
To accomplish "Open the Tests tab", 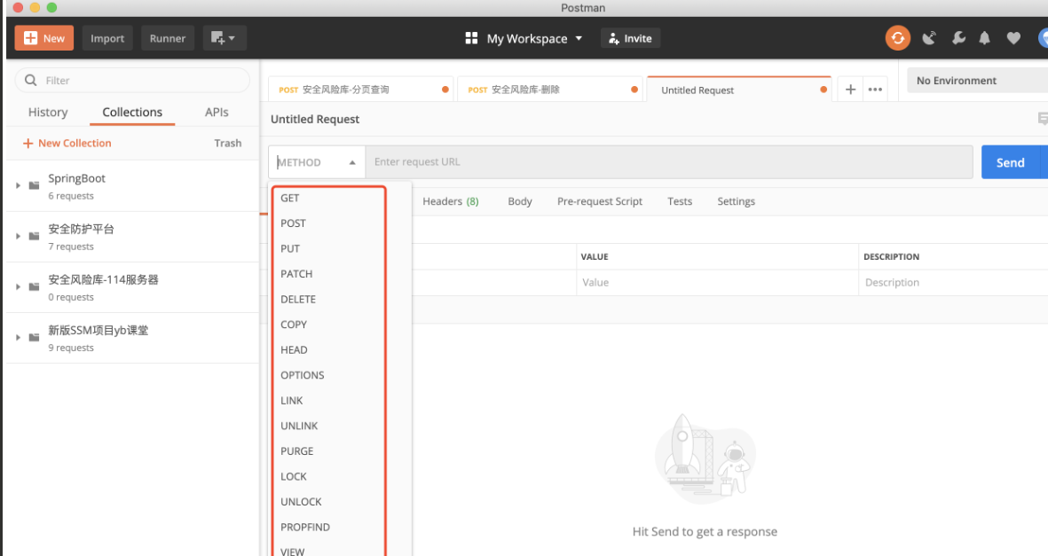I will (680, 201).
